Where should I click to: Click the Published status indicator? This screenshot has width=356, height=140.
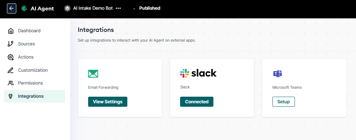tap(147, 8)
